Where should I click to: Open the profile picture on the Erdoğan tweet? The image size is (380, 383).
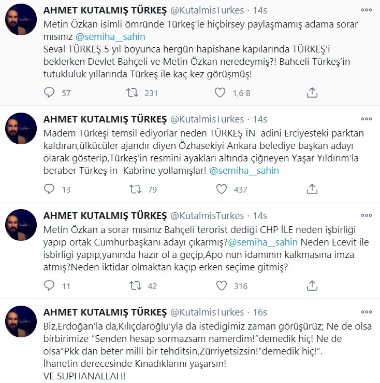(x=21, y=321)
